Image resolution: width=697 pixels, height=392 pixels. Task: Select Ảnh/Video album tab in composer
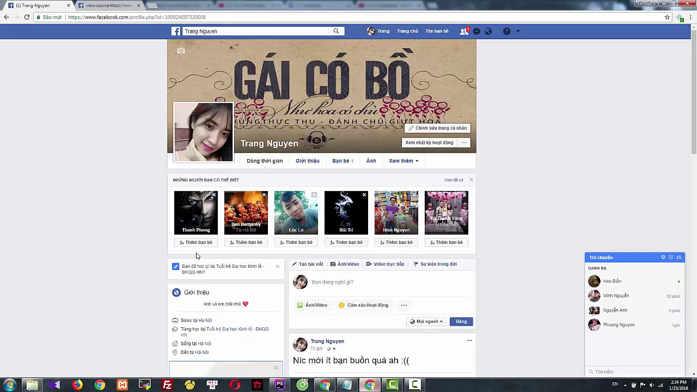[345, 264]
